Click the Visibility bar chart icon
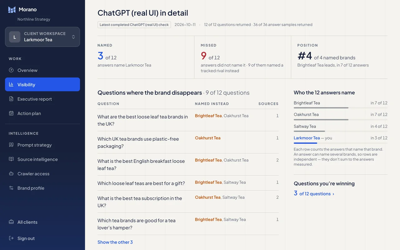Screen dimensions: 400x250 click(x=11, y=84)
